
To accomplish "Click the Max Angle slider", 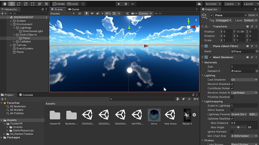I will 239,127.
